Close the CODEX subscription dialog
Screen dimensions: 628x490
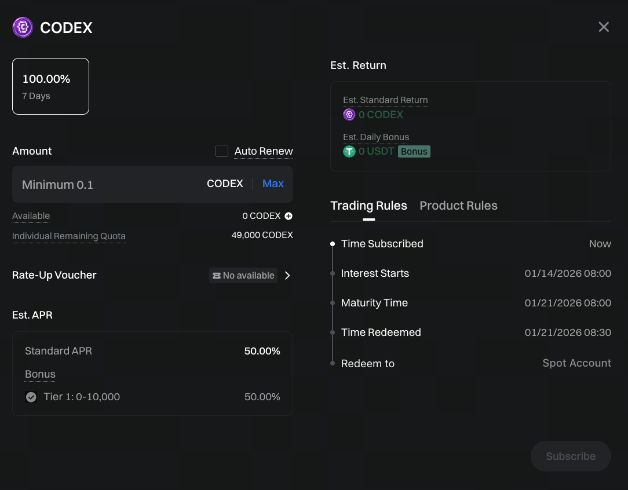[x=604, y=27]
